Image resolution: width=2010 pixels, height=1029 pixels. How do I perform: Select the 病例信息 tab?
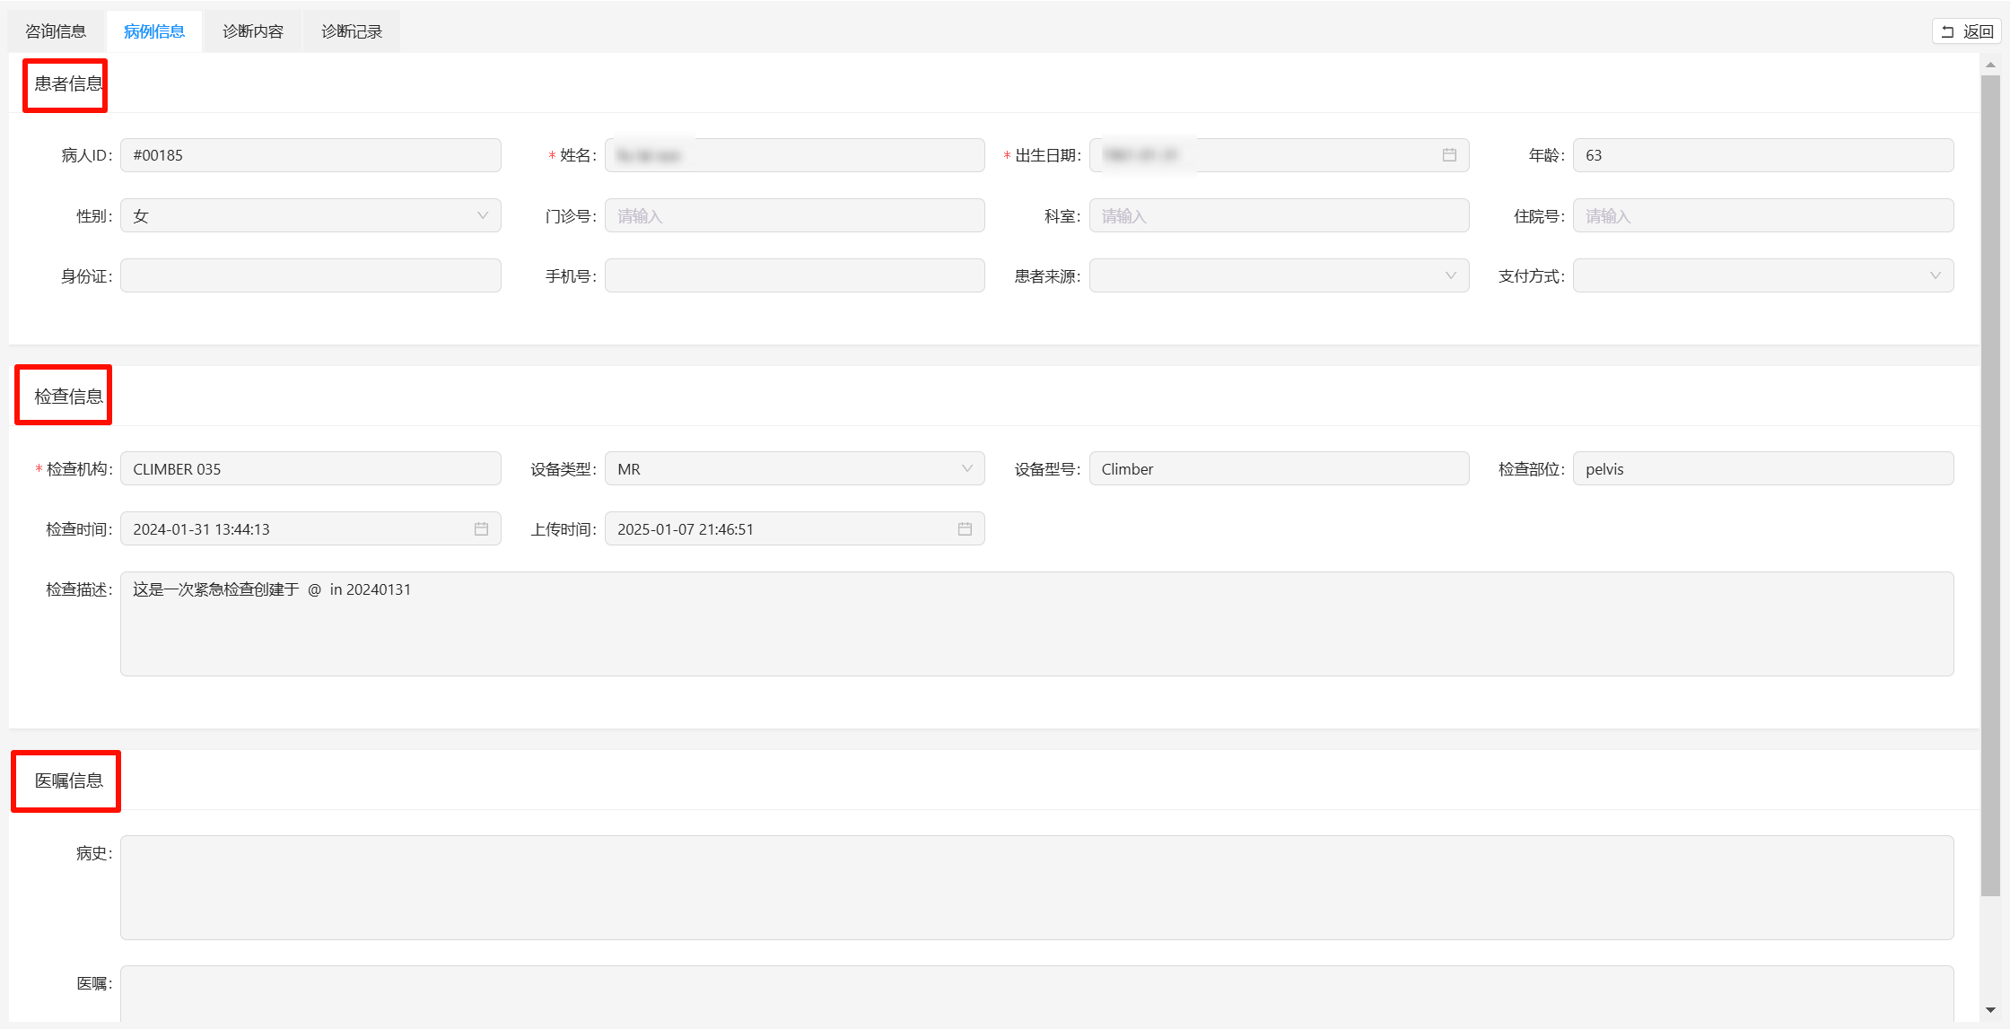pyautogui.click(x=154, y=31)
